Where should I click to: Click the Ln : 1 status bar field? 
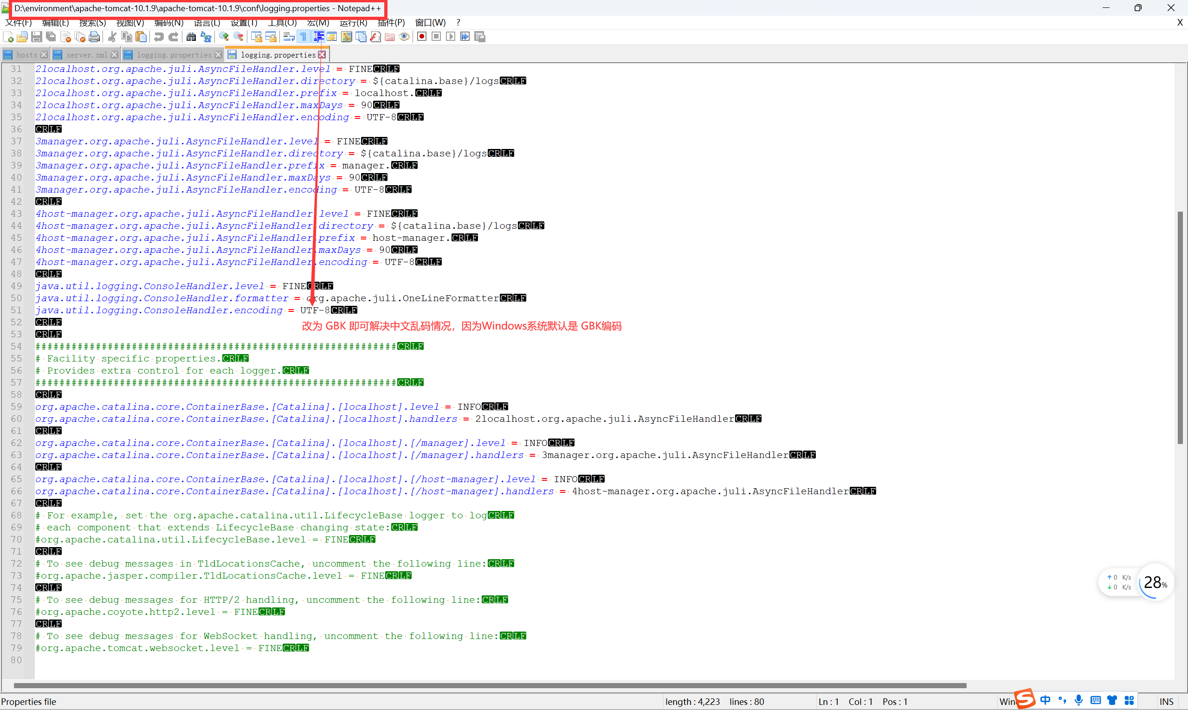pyautogui.click(x=829, y=702)
